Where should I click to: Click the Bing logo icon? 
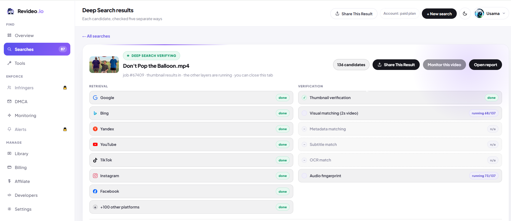pos(95,113)
